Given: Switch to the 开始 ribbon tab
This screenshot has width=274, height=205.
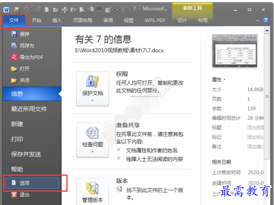Looking at the screenshot, I should 36,20.
